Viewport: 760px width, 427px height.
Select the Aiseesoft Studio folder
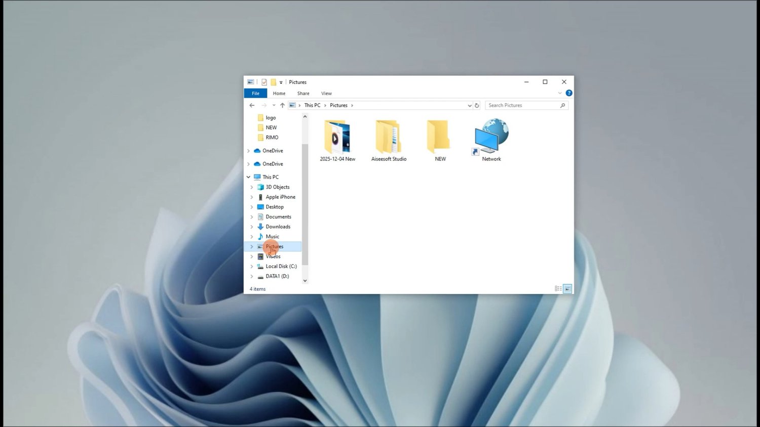pos(389,141)
